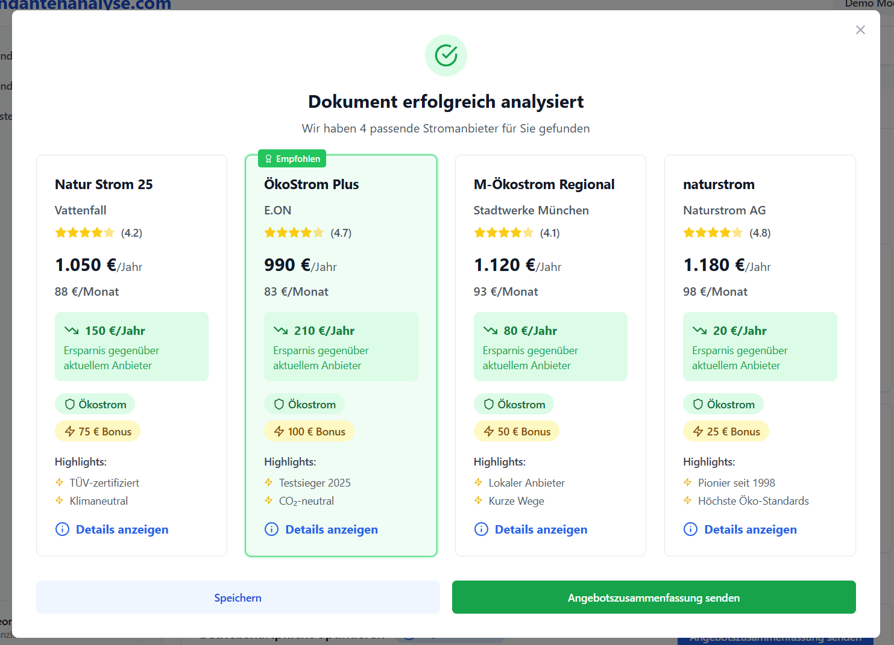Screen dimensions: 894x645
Task: Click bolt icon next to CO₂-neutral
Action: (268, 500)
